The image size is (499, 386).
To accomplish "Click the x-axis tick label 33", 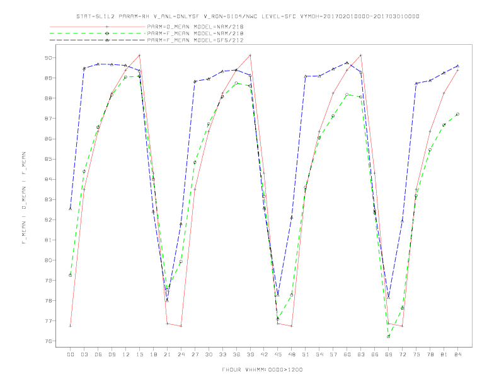I will pos(222,354).
